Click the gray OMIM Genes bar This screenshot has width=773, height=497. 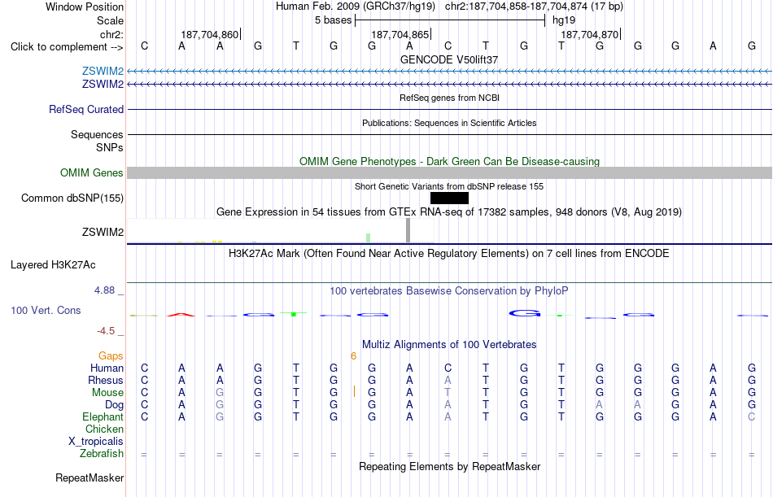[x=449, y=173]
